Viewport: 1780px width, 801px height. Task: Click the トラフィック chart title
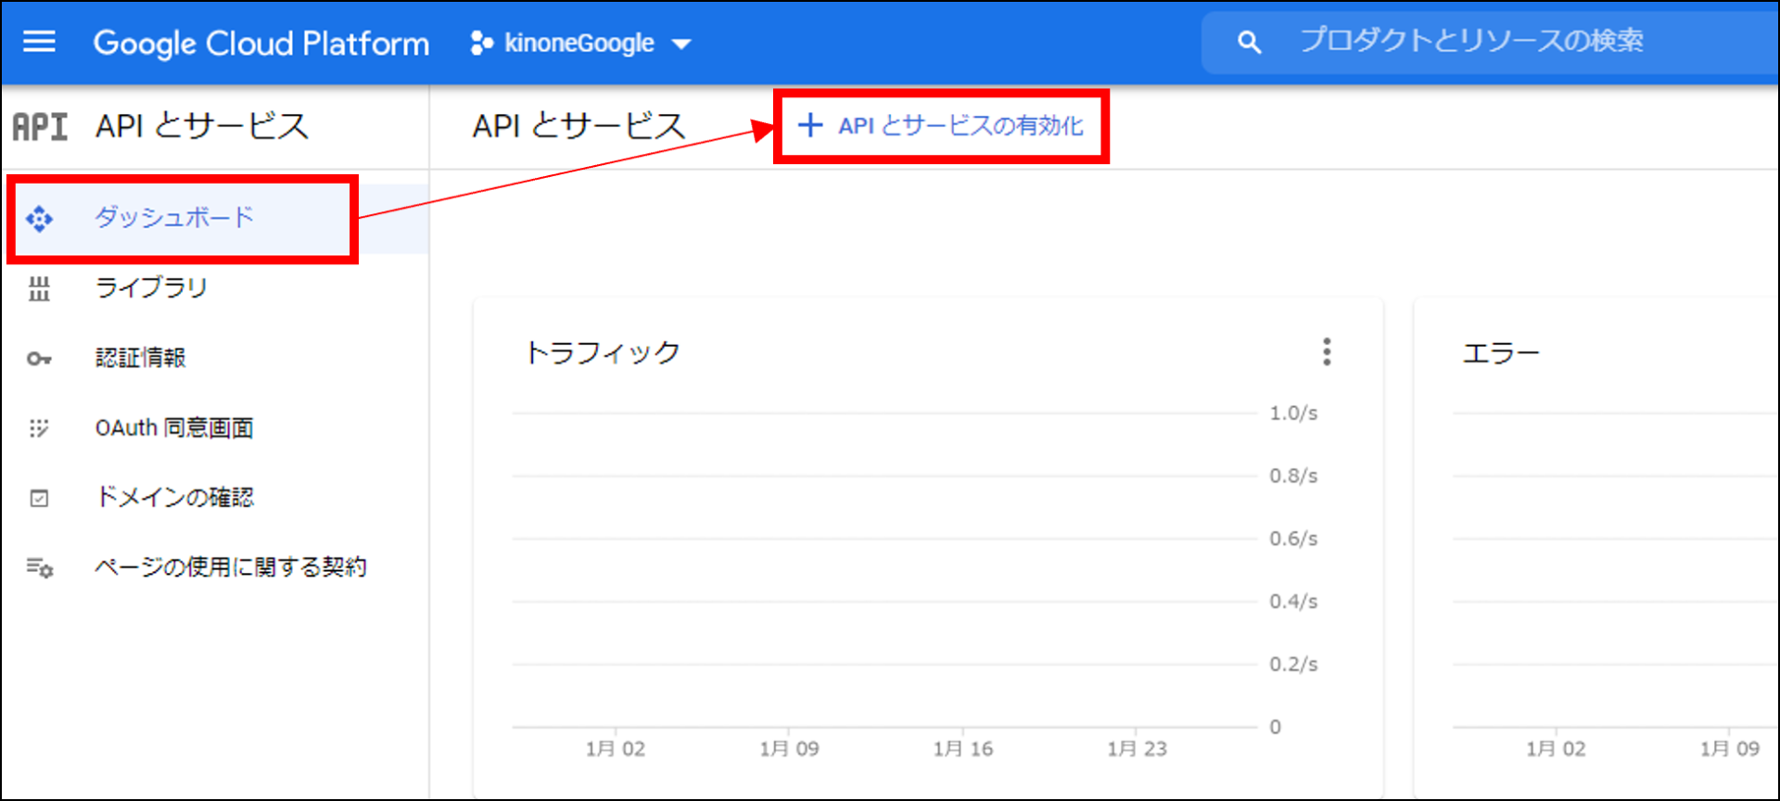click(603, 352)
